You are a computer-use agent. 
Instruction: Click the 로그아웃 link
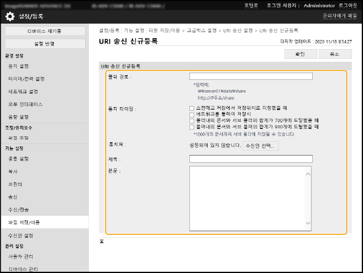(x=347, y=4)
